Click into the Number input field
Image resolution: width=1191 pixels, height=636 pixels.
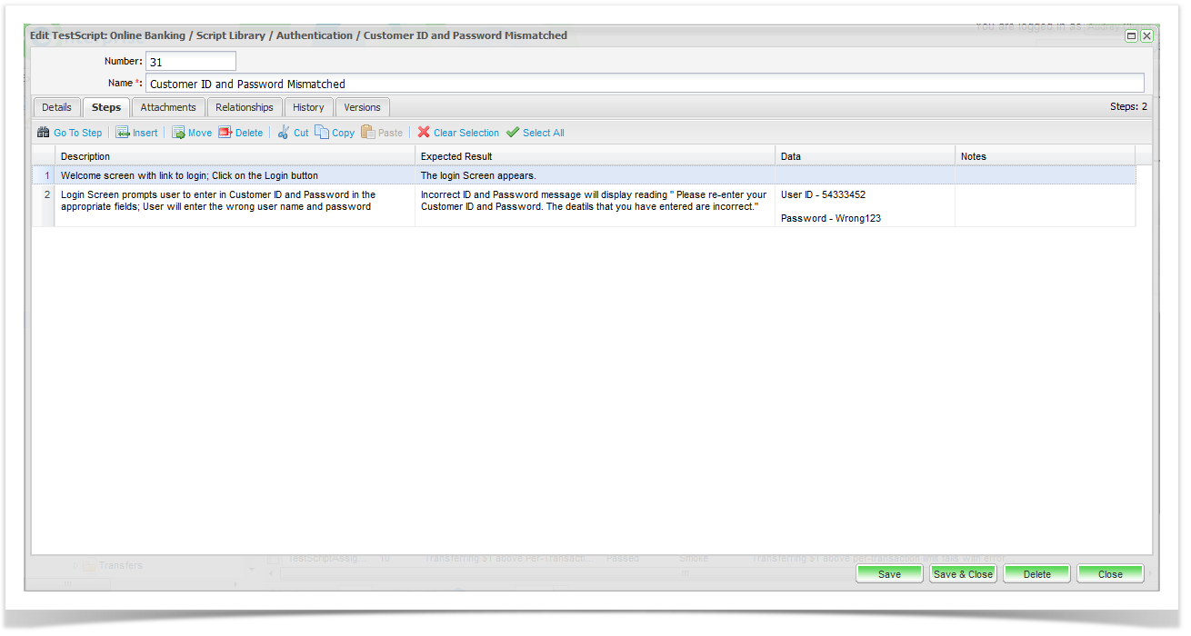pos(190,62)
